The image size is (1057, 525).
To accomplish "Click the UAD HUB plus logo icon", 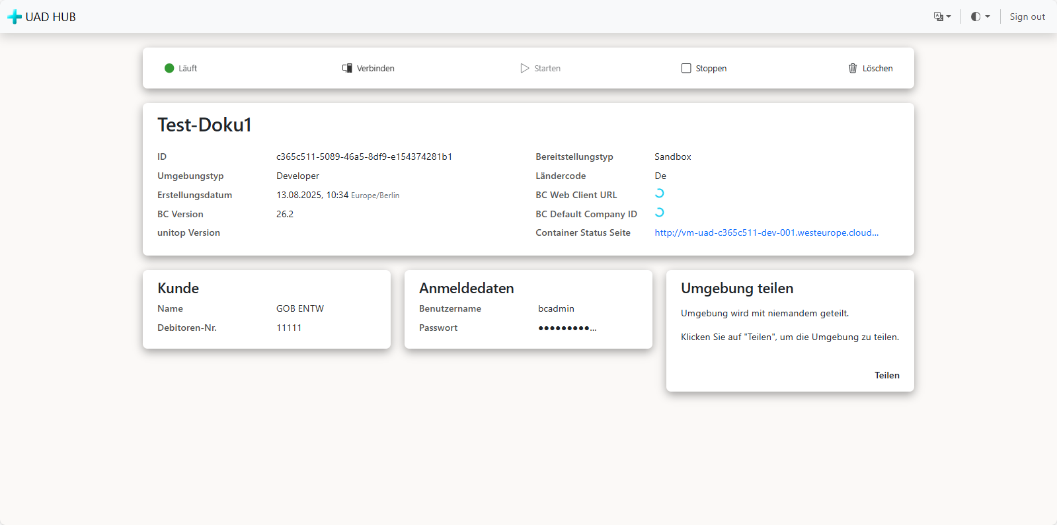I will [14, 17].
